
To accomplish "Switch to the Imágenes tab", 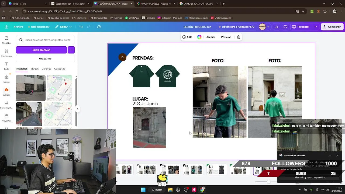I will point(22,68).
